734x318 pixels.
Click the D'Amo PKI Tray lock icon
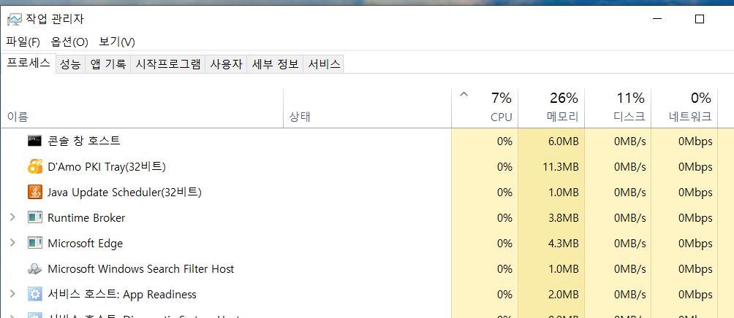pyautogui.click(x=35, y=166)
